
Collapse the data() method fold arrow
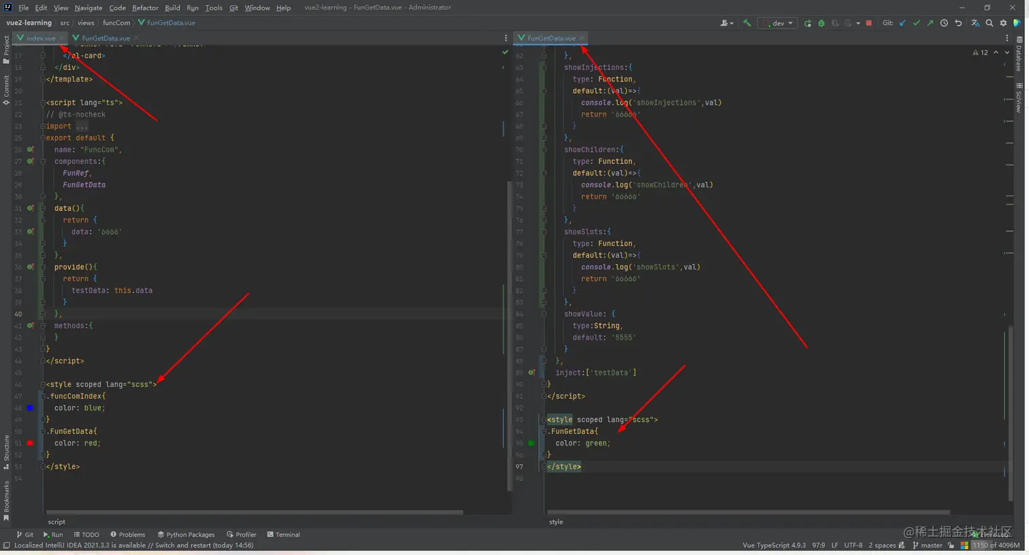42,208
